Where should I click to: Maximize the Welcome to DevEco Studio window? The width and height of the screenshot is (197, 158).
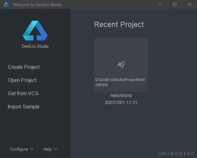[175, 4]
